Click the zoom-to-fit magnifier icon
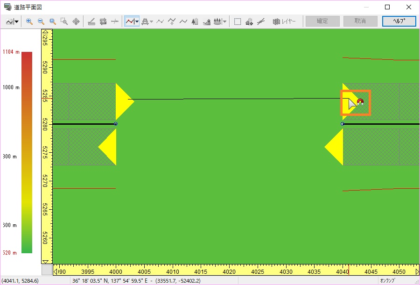 52,21
